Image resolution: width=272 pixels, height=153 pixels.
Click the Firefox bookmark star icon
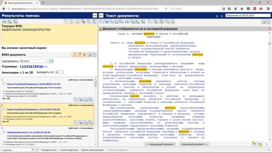point(224,8)
